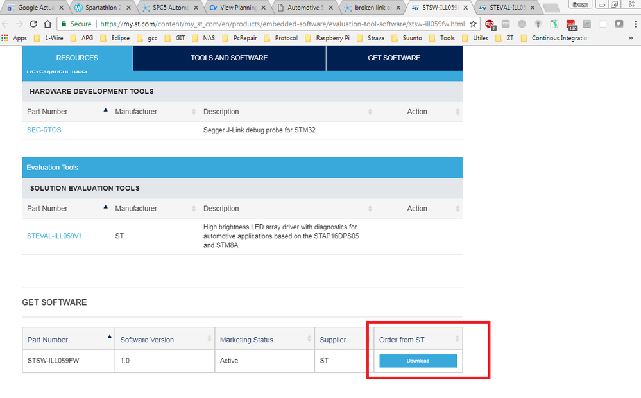This screenshot has width=641, height=398.
Task: Sort Solution Evaluation Tools by Part Number
Action: pos(67,209)
